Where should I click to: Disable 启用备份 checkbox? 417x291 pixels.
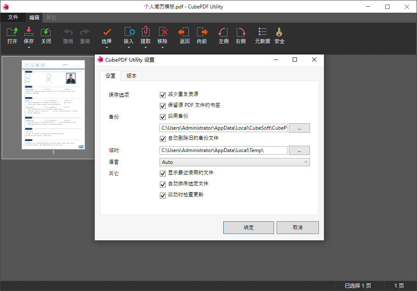click(x=163, y=117)
